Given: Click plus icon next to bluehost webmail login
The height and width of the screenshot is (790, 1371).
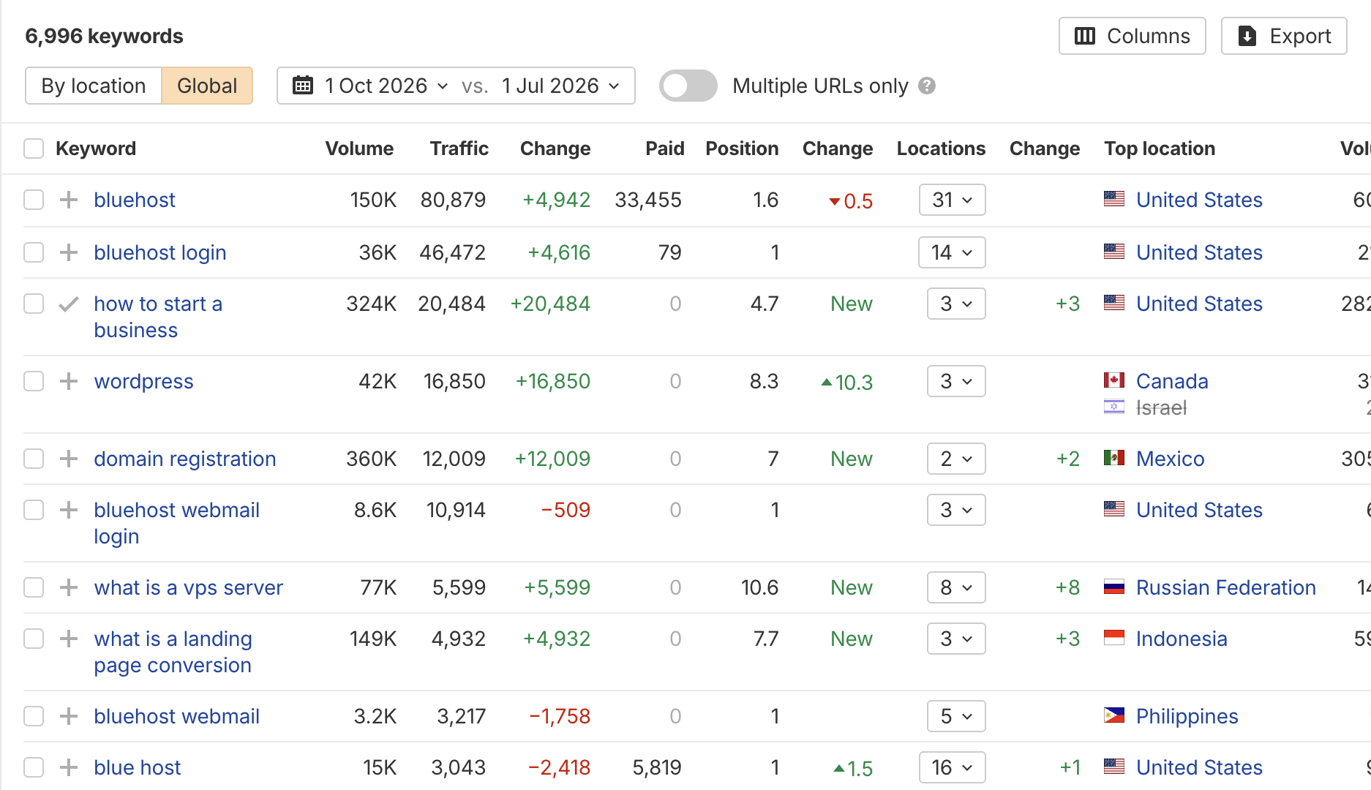Looking at the screenshot, I should [x=69, y=510].
